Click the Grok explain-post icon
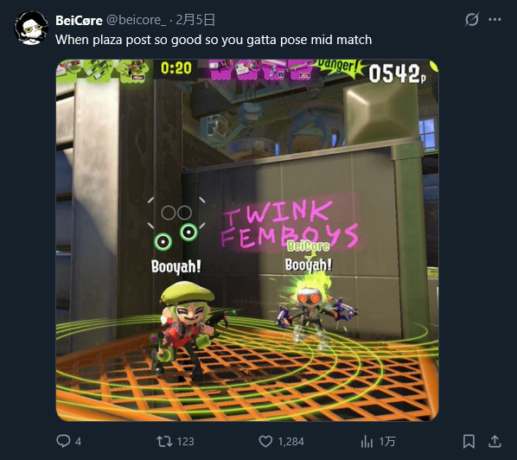The image size is (517, 460). click(x=471, y=20)
